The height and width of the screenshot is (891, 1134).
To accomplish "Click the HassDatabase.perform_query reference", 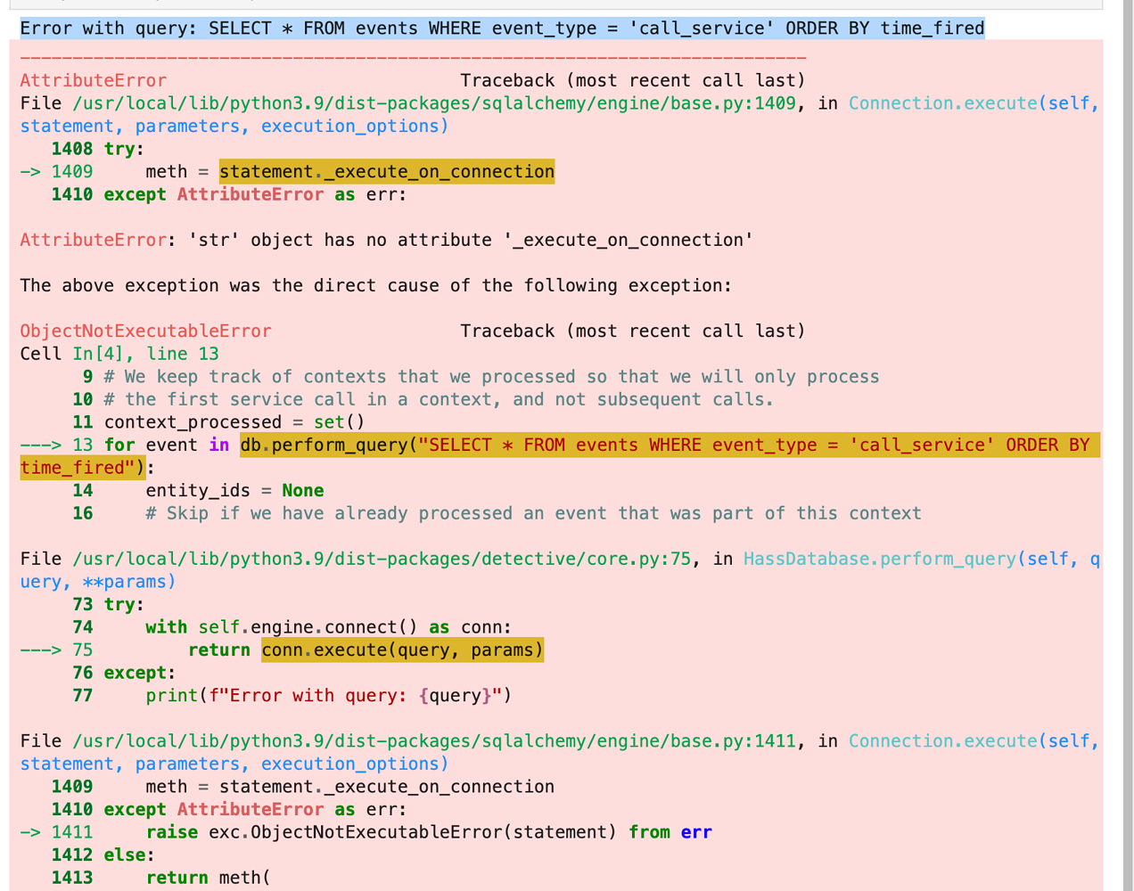I will tap(881, 559).
